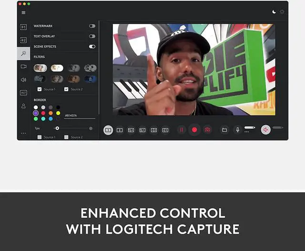This screenshot has height=251, width=305.
Task: Select the Source 1 only scene layout
Action: [108, 130]
